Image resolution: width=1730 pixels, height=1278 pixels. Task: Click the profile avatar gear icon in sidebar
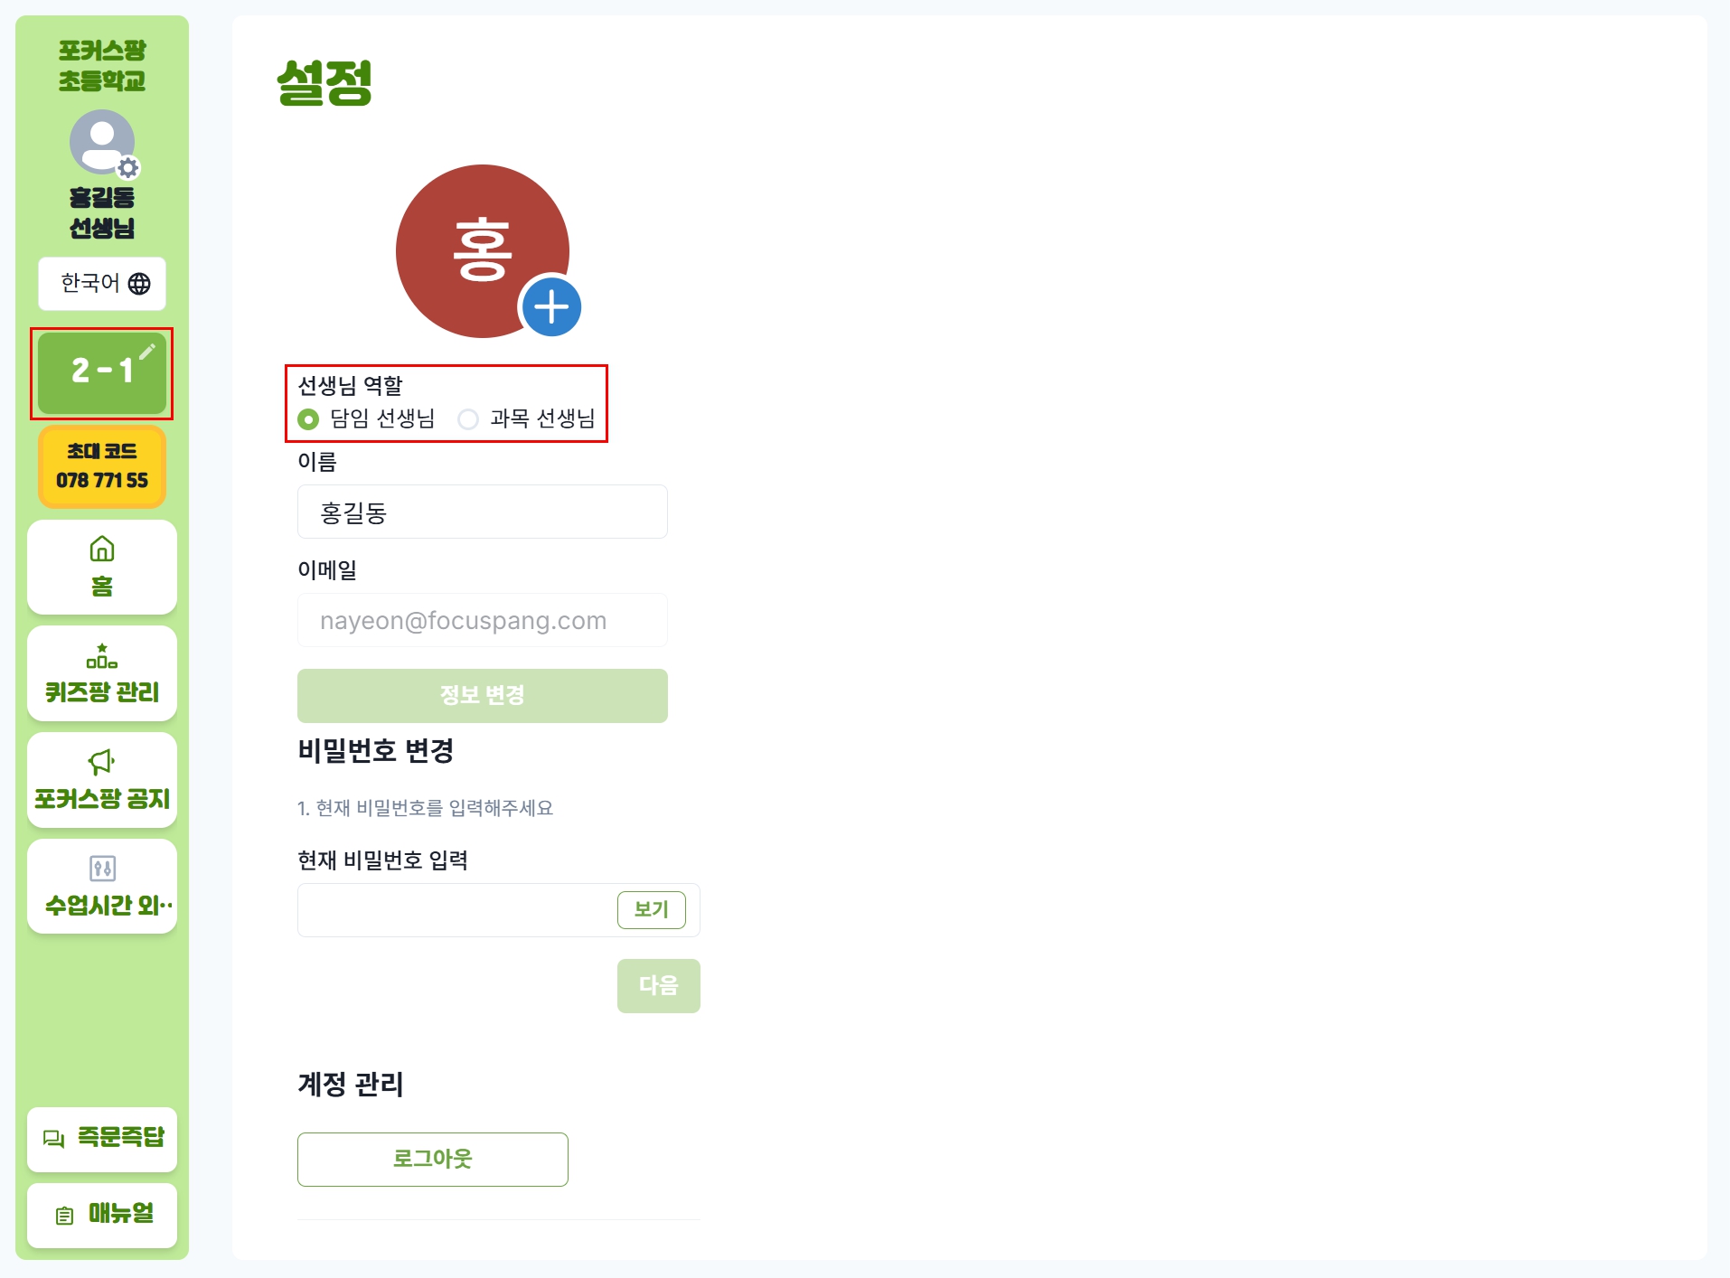pyautogui.click(x=128, y=168)
